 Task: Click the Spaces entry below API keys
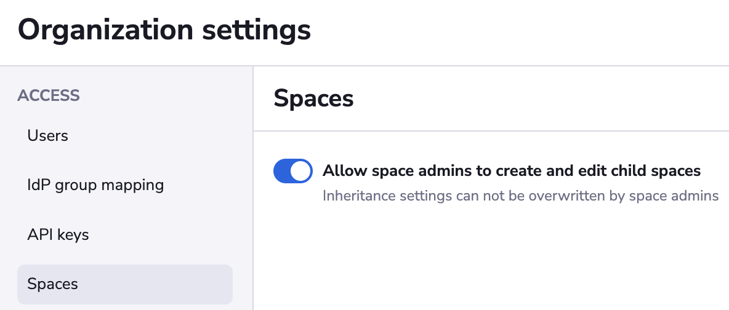[x=53, y=284]
